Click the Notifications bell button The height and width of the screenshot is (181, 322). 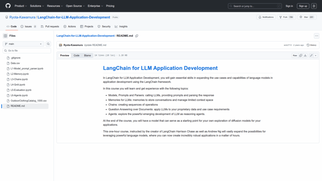[x=266, y=17]
